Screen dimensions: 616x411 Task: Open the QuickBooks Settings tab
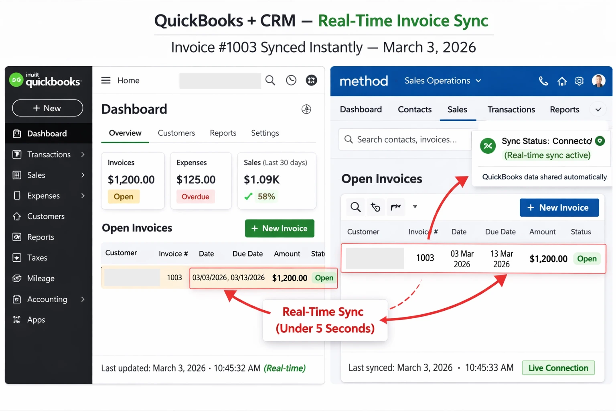click(265, 133)
